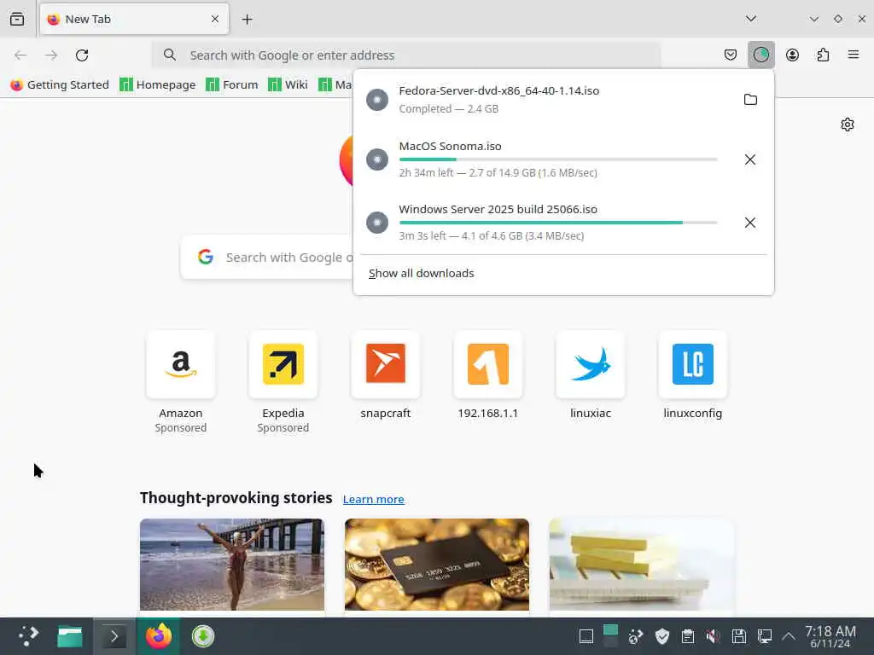Cancel the MacOS Sonoma.iso download
This screenshot has height=655, width=874.
tap(750, 159)
